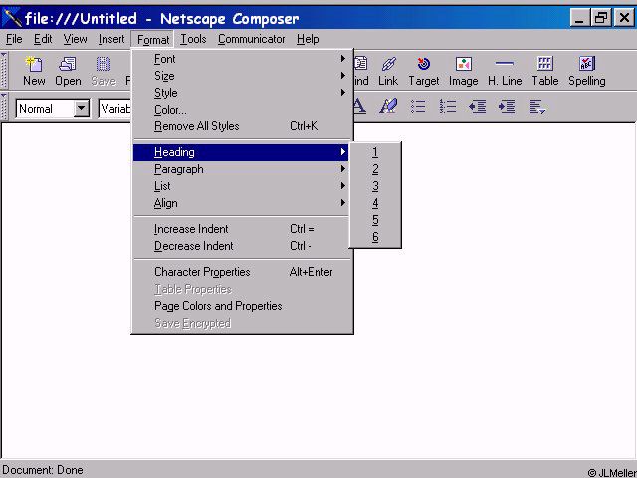Select Heading level 6
The height and width of the screenshot is (478, 637).
(375, 237)
